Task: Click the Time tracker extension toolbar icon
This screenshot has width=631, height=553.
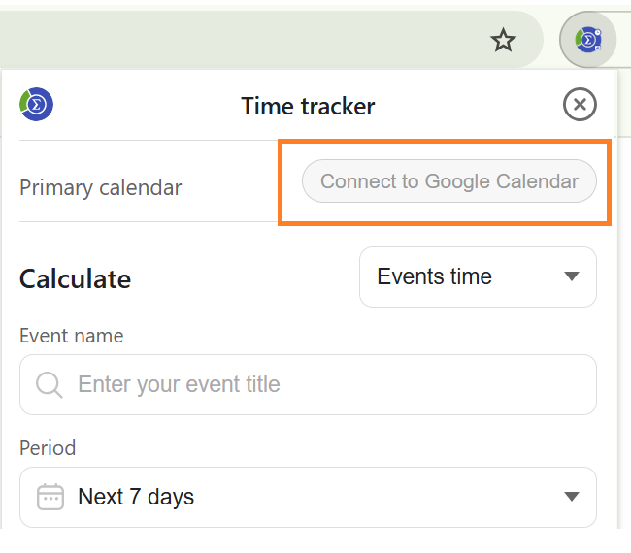Action: [587, 40]
